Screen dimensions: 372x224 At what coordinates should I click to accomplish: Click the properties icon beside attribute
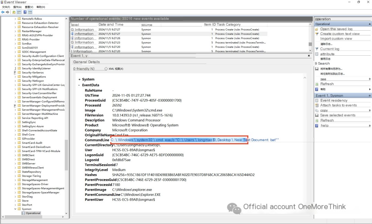(x=317, y=54)
